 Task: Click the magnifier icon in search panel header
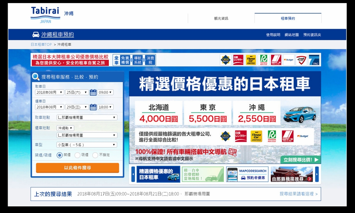pyautogui.click(x=36, y=77)
